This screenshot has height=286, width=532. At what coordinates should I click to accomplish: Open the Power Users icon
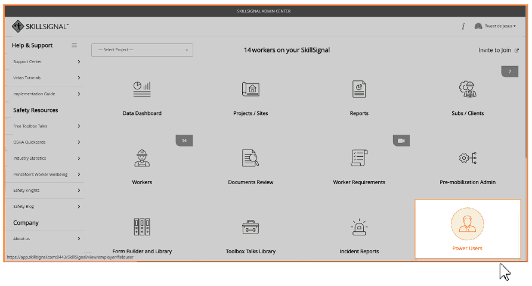coord(467,224)
